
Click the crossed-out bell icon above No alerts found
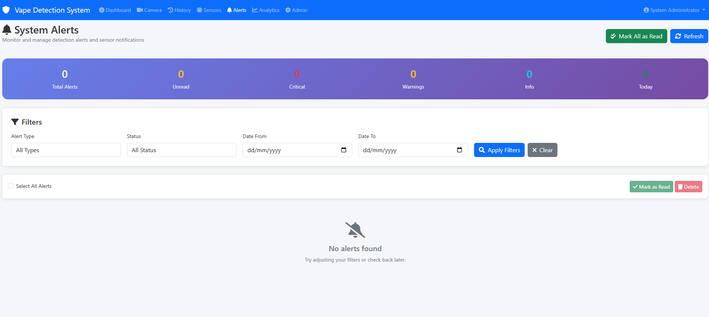point(355,230)
